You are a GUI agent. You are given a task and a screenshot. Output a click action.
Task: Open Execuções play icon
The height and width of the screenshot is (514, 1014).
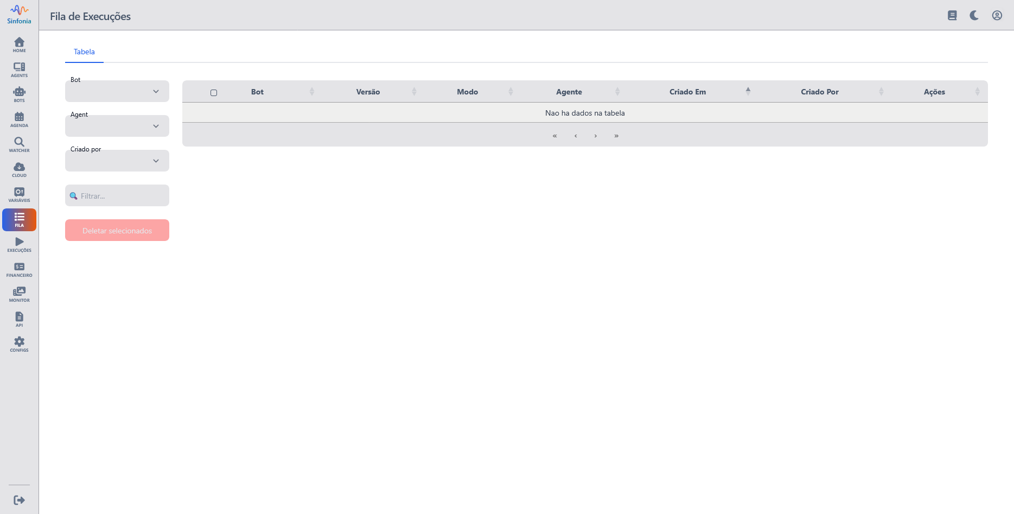pyautogui.click(x=19, y=245)
